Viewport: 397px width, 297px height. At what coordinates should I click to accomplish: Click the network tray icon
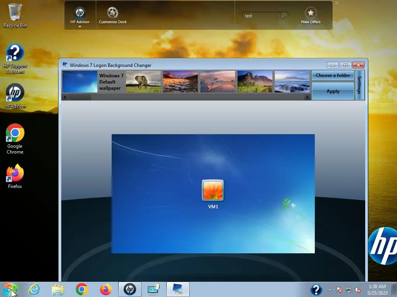[x=349, y=290]
